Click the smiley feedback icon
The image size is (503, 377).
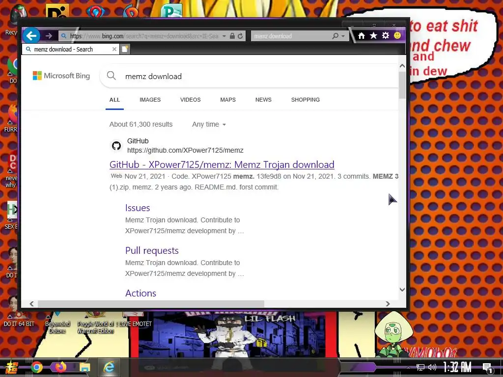pyautogui.click(x=397, y=35)
